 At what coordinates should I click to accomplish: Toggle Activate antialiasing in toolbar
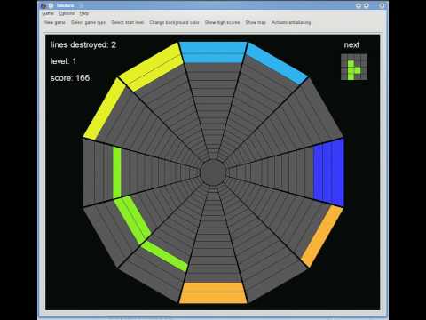291,22
